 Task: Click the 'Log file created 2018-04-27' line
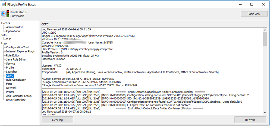point(66,112)
